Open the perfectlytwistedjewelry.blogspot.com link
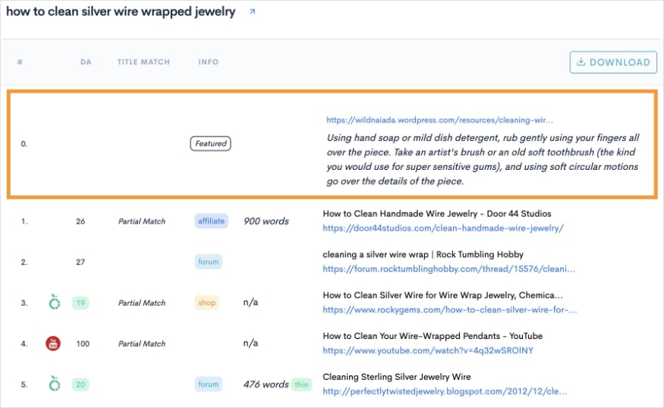Screen dimensions: 664x408 pyautogui.click(x=445, y=391)
